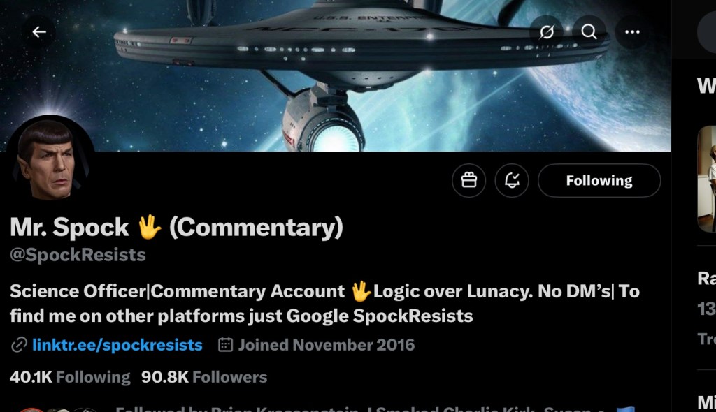Image resolution: width=716 pixels, height=412 pixels.
Task: Open the linktr.ee/spockresists link
Action: (117, 345)
